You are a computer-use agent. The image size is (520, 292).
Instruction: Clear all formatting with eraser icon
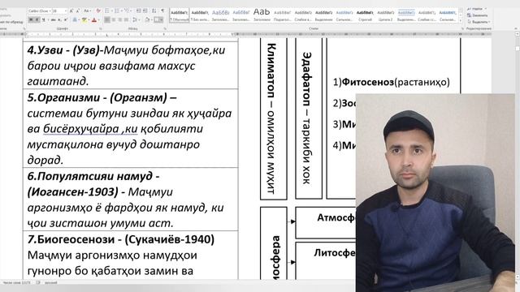[x=98, y=11]
